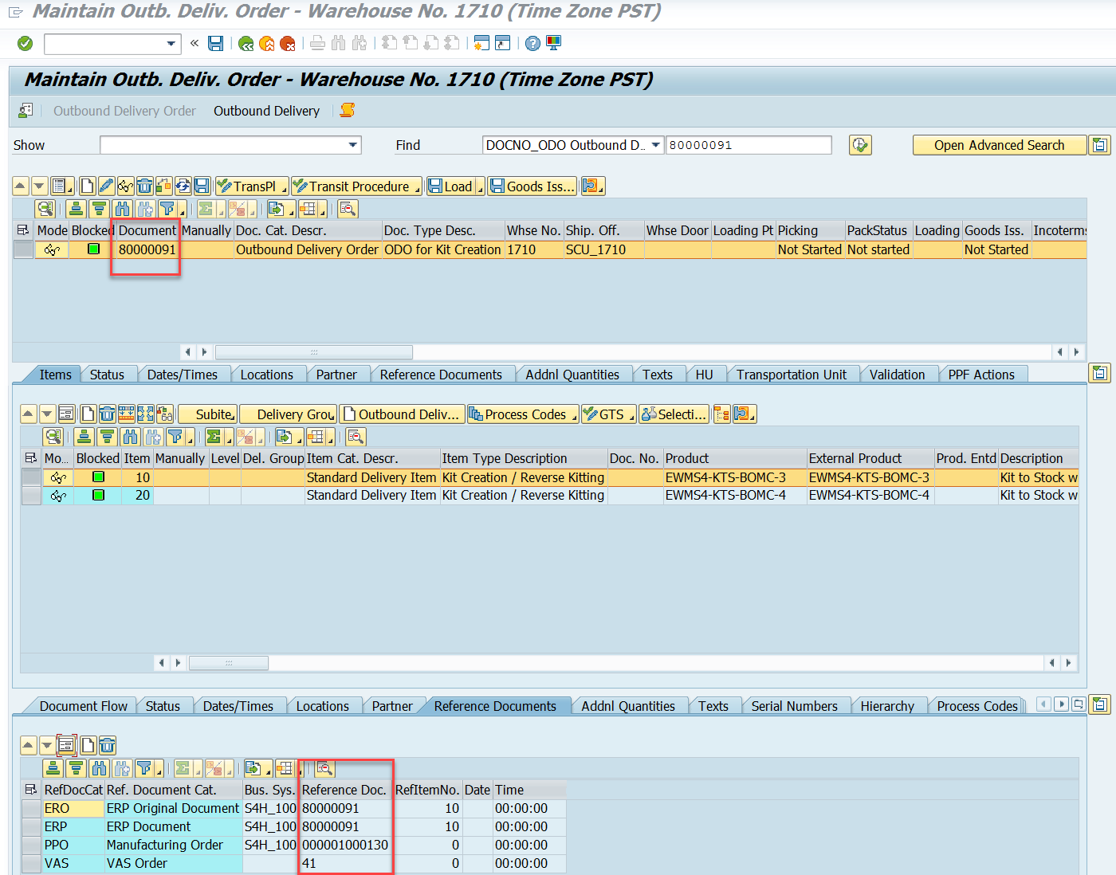Screen dimensions: 1116x875
Task: Click the collapse icon right of Open Advanced Search
Action: [x=1100, y=145]
